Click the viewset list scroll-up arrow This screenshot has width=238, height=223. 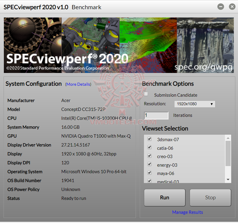coord(228,138)
